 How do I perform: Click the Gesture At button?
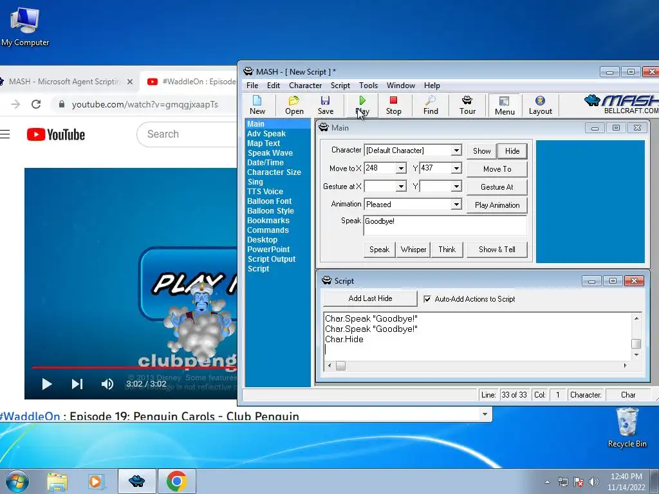(x=497, y=187)
